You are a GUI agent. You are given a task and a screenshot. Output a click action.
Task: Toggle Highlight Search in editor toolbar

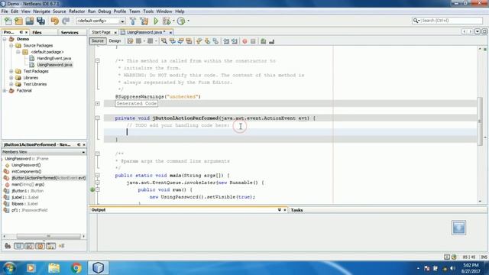189,41
